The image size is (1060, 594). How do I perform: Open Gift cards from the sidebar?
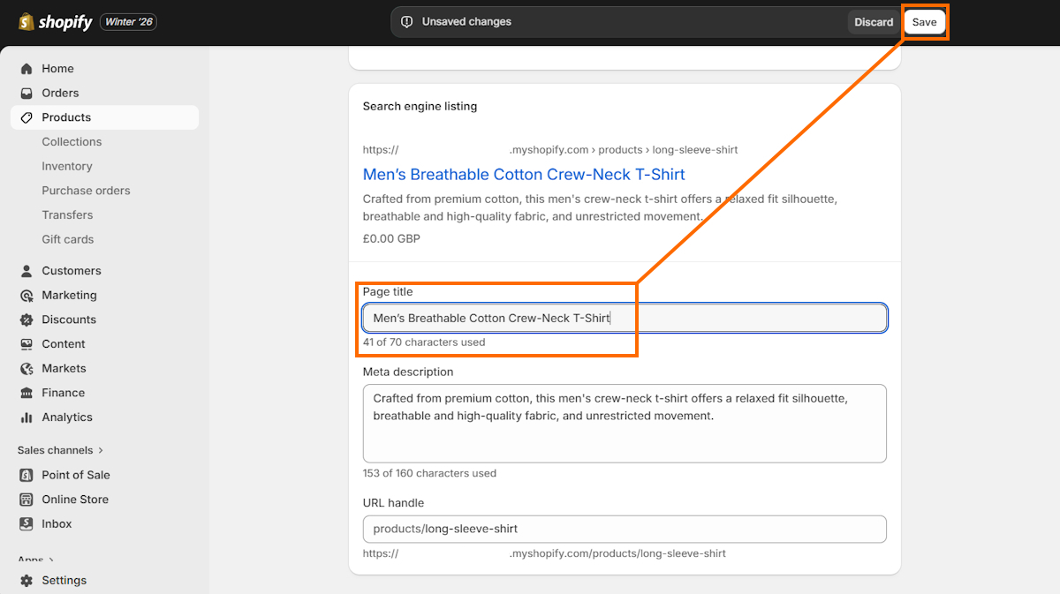pyautogui.click(x=67, y=239)
